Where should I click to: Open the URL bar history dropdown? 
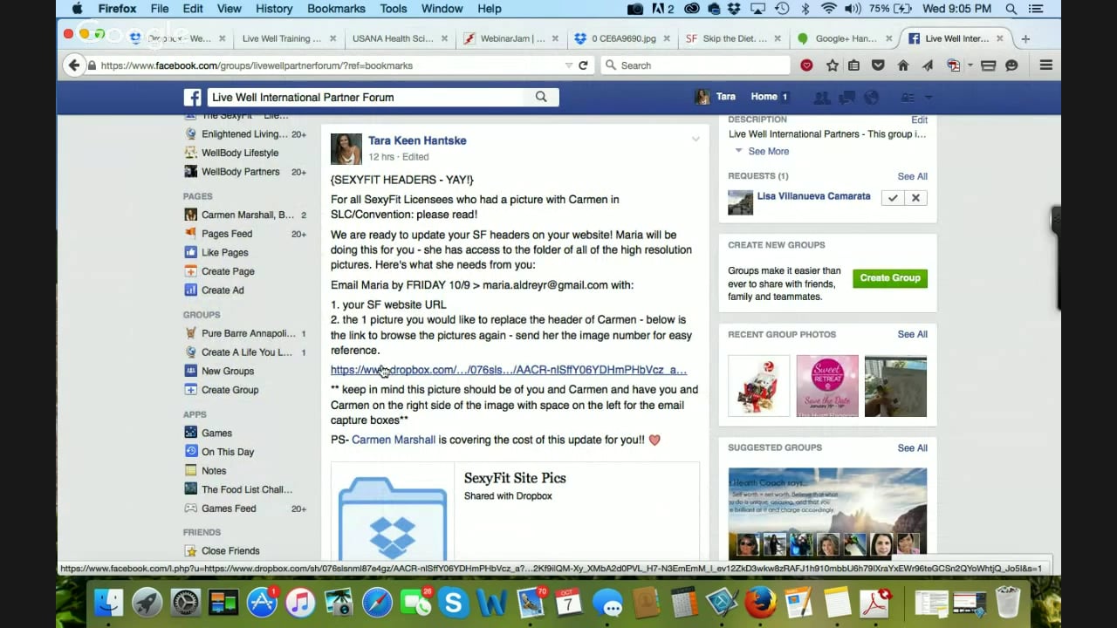click(569, 65)
